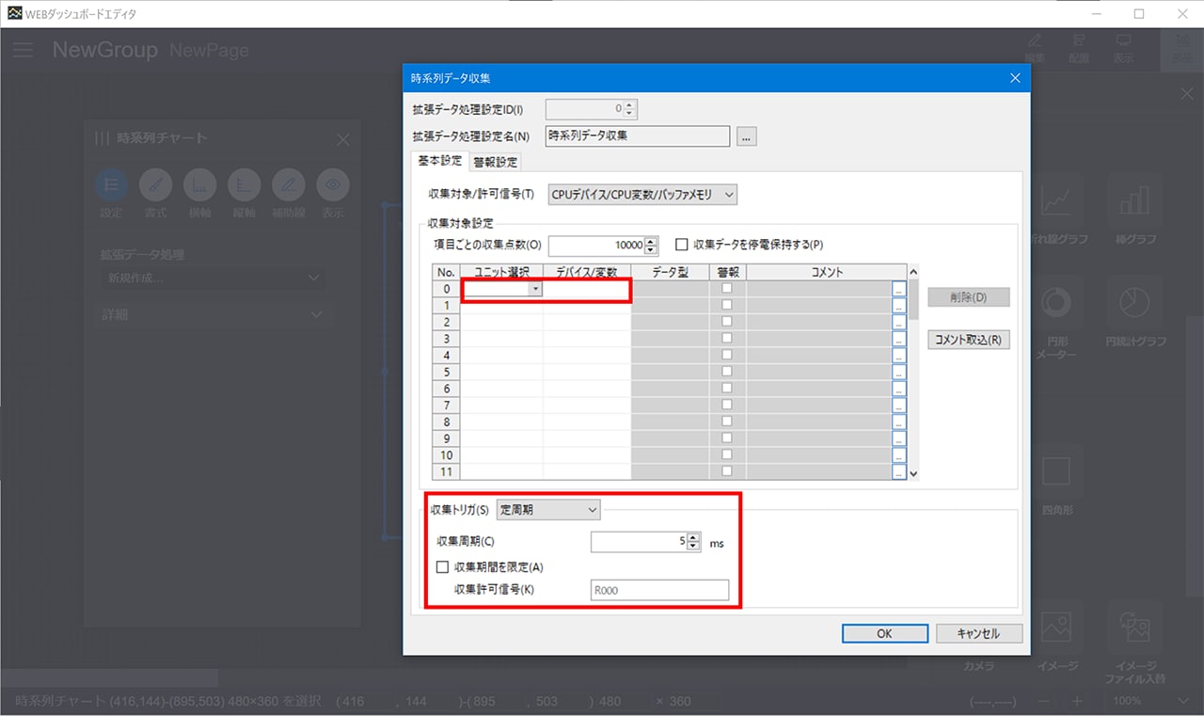Viewport: 1204px width, 716px height.
Task: Open the 横軸 horizontal axis icon
Action: [199, 184]
